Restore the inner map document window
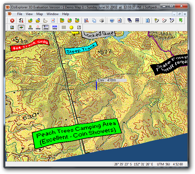 179,14
